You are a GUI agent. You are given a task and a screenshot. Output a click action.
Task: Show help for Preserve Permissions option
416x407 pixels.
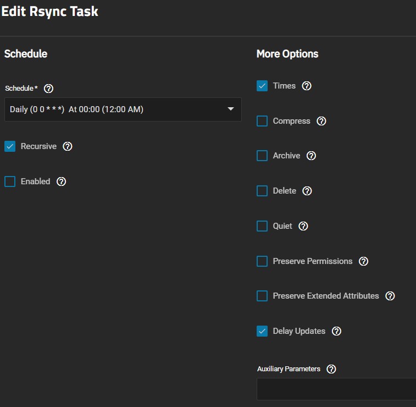pos(363,261)
